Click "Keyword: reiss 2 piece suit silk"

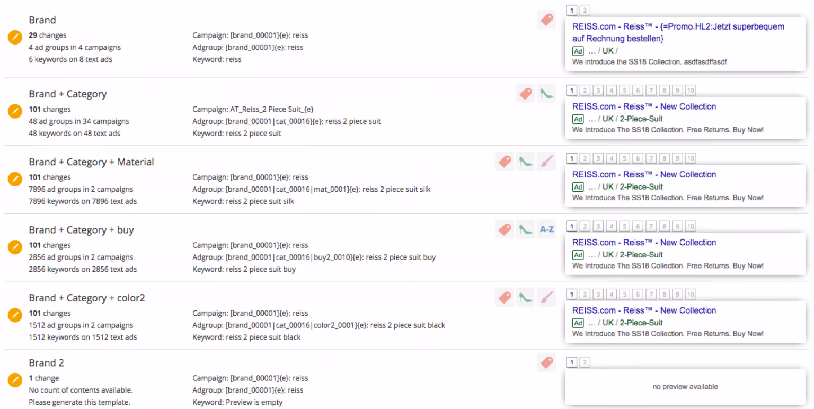click(243, 201)
